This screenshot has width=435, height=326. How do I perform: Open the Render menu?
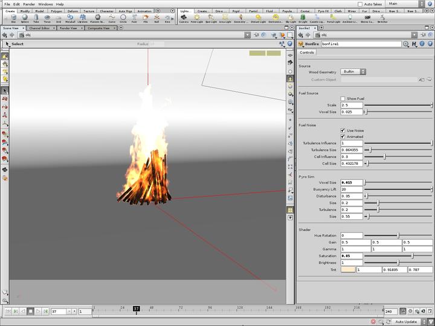point(29,4)
